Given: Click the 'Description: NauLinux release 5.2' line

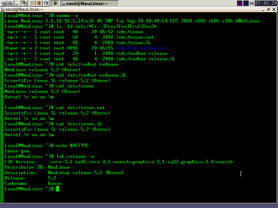Looking at the screenshot, I should tap(64, 173).
